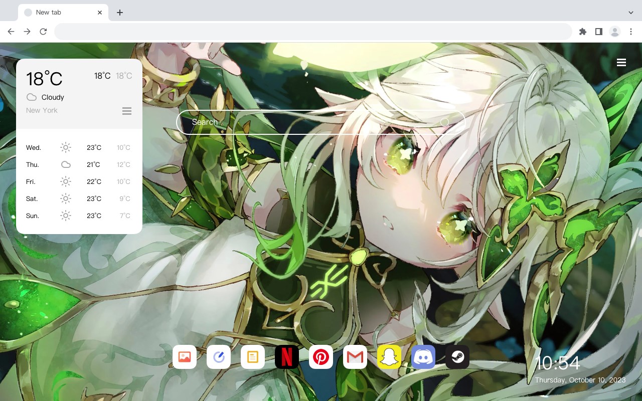Open the yellow notes shortcut icon
Screen dimensions: 642x401
point(253,357)
